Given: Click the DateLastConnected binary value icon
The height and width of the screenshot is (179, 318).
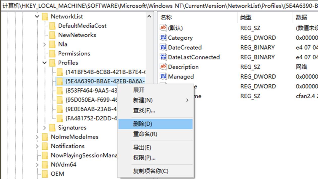Looking at the screenshot, I should pos(163,57).
